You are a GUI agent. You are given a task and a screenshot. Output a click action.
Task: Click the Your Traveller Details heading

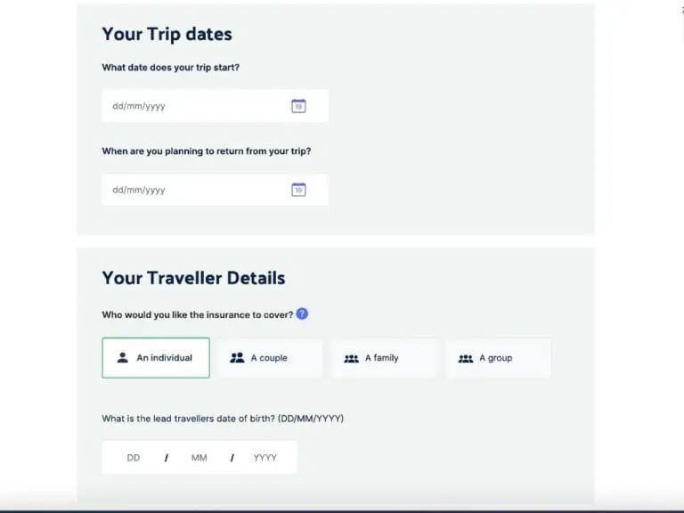tap(193, 278)
